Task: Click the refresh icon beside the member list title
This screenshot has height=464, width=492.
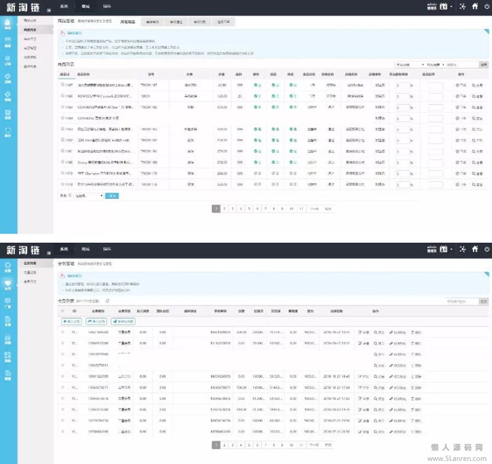Action: (x=108, y=301)
